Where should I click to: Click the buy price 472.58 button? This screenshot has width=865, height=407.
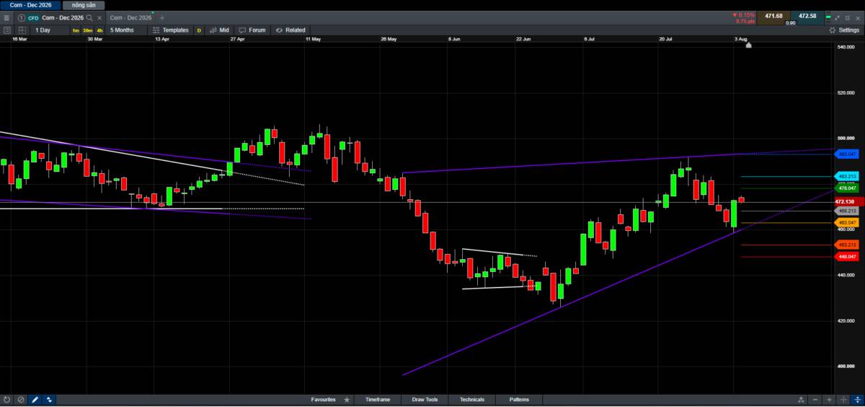pyautogui.click(x=807, y=17)
